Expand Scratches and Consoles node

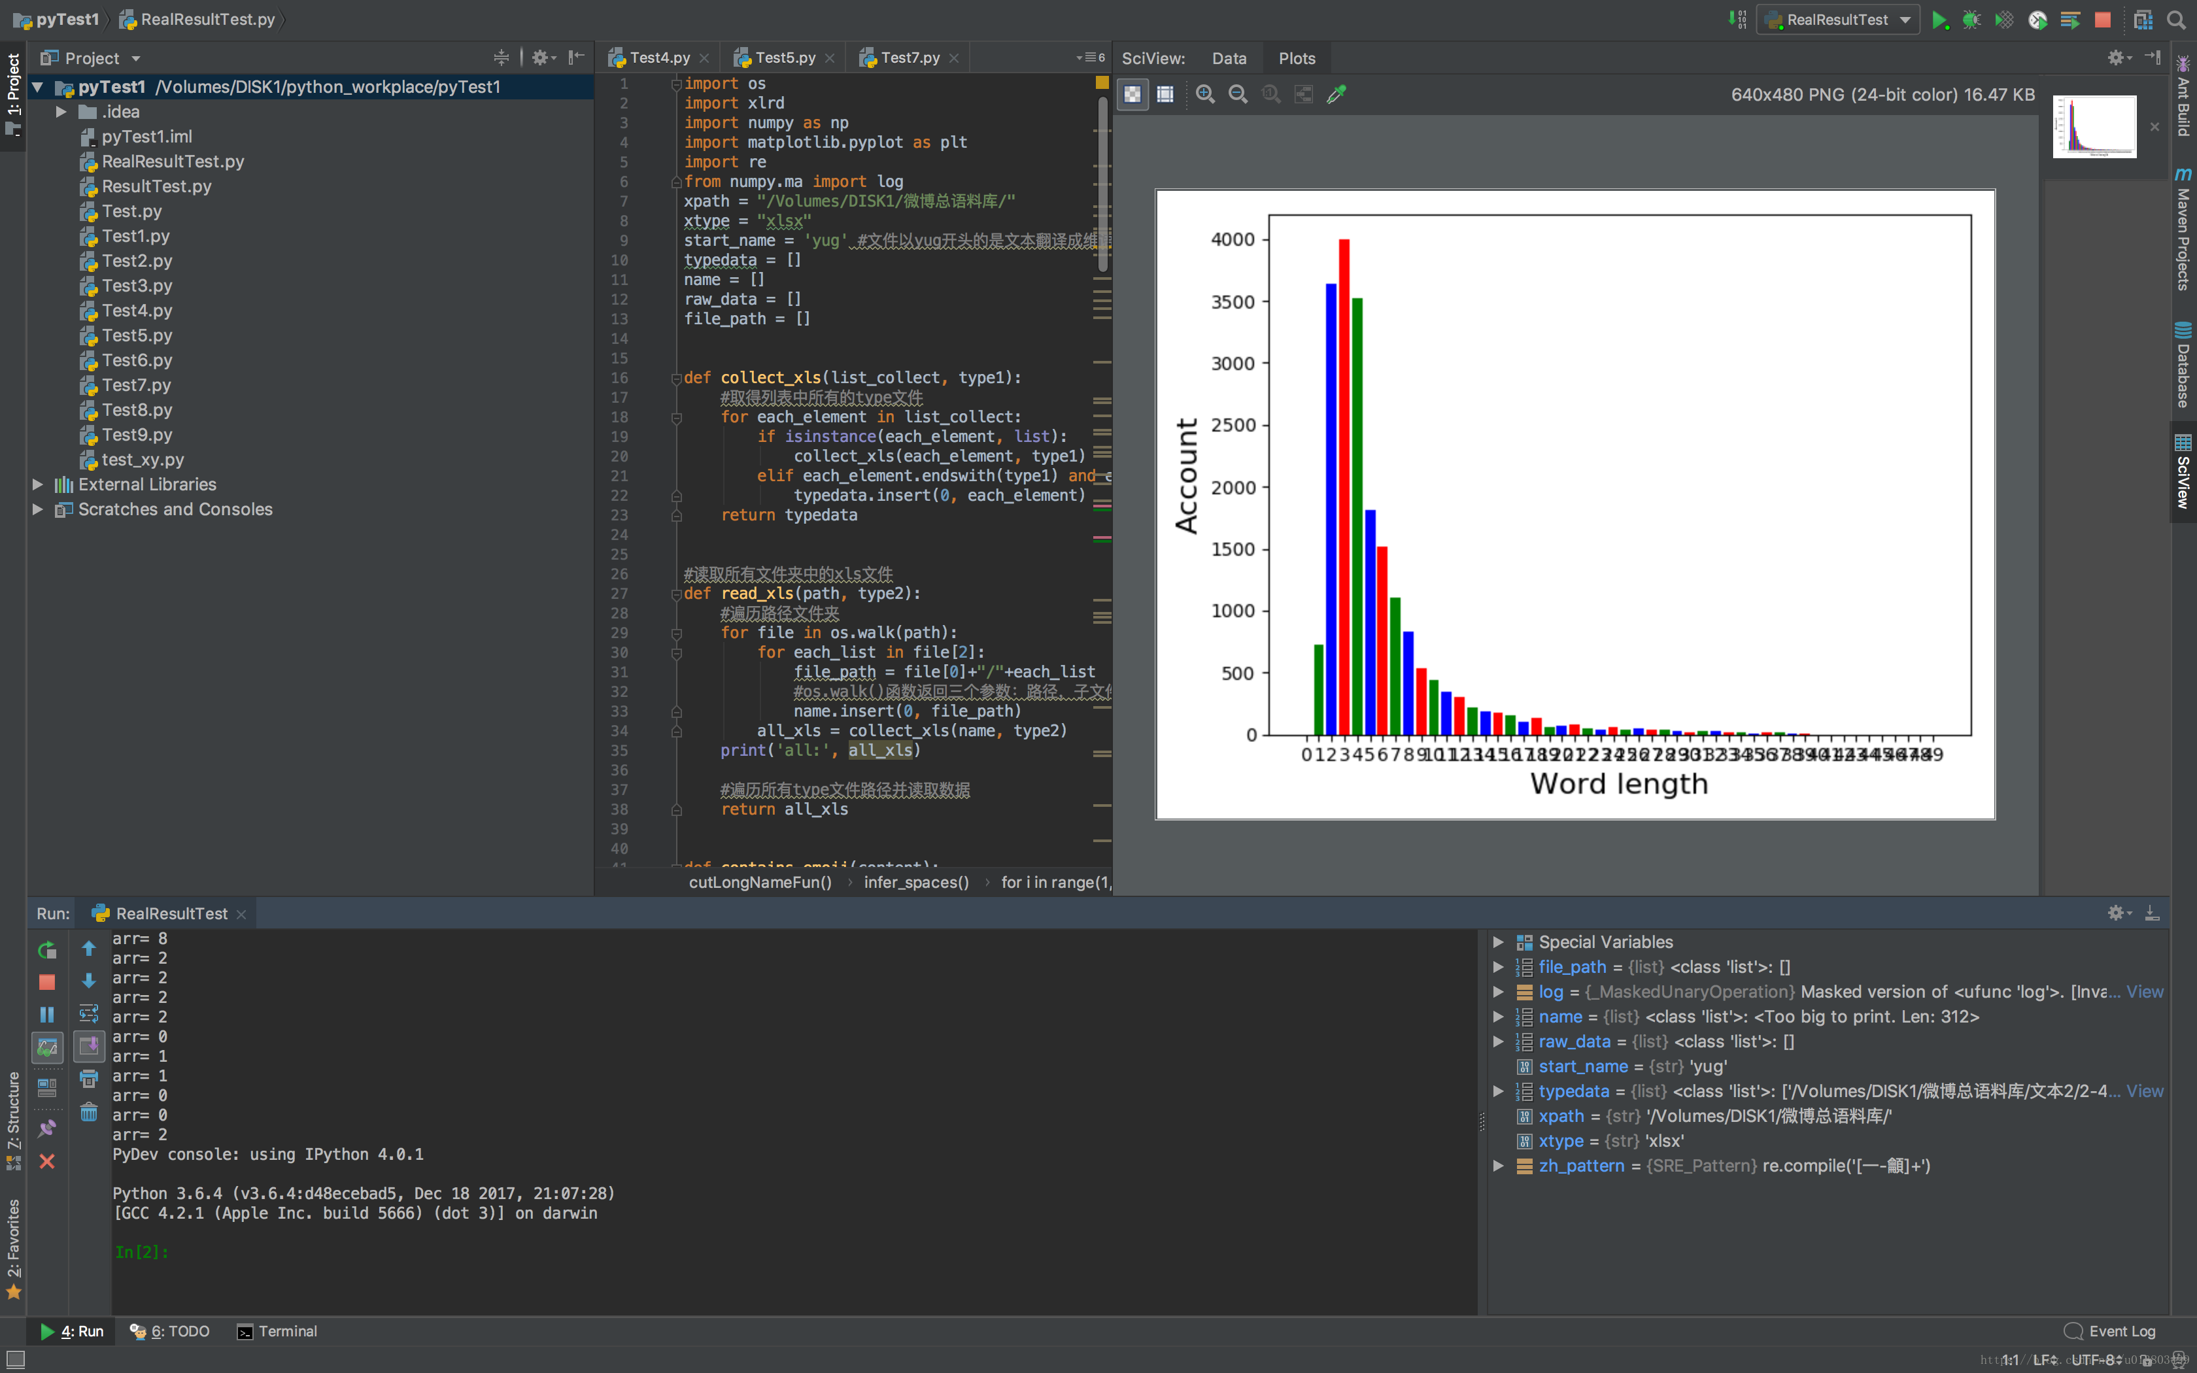pos(38,509)
